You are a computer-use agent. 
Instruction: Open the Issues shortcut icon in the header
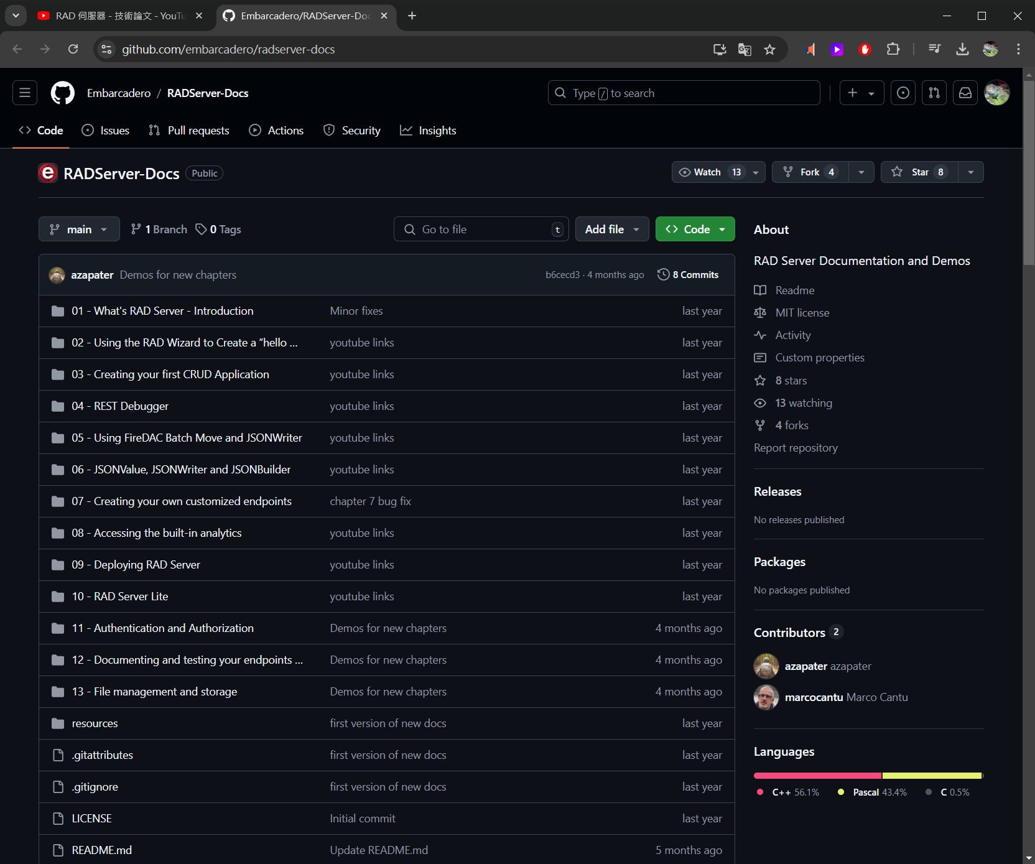click(x=903, y=93)
